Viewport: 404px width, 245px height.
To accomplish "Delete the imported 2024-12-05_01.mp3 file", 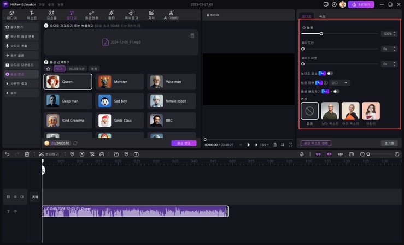I will tap(192, 36).
